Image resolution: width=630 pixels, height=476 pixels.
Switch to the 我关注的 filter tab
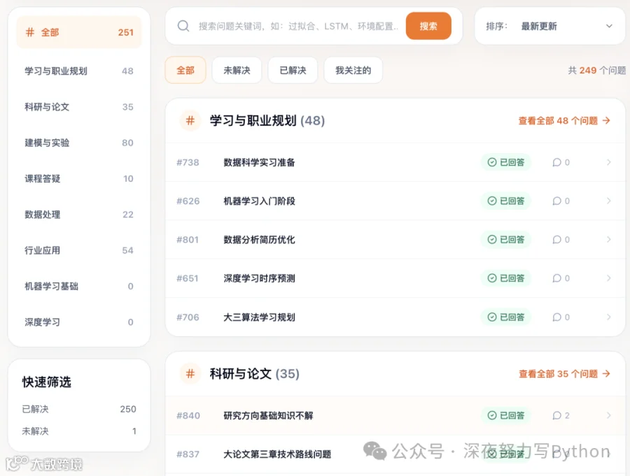[353, 70]
